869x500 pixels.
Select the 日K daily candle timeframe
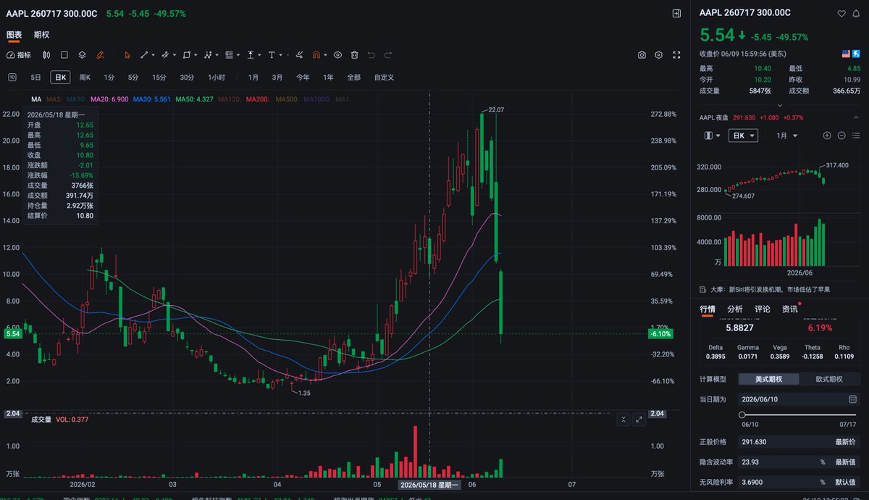pos(60,78)
